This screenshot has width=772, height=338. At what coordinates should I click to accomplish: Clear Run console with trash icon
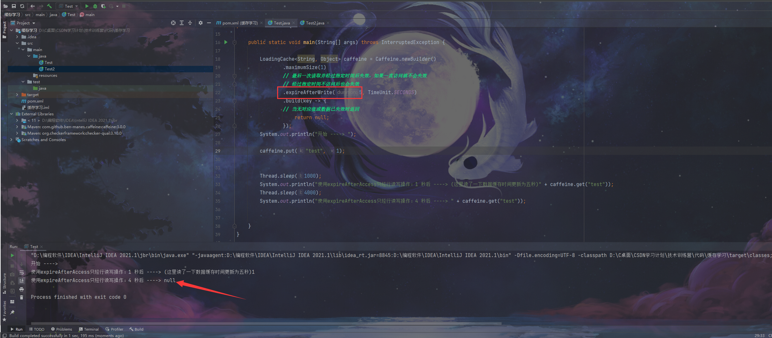coord(22,298)
